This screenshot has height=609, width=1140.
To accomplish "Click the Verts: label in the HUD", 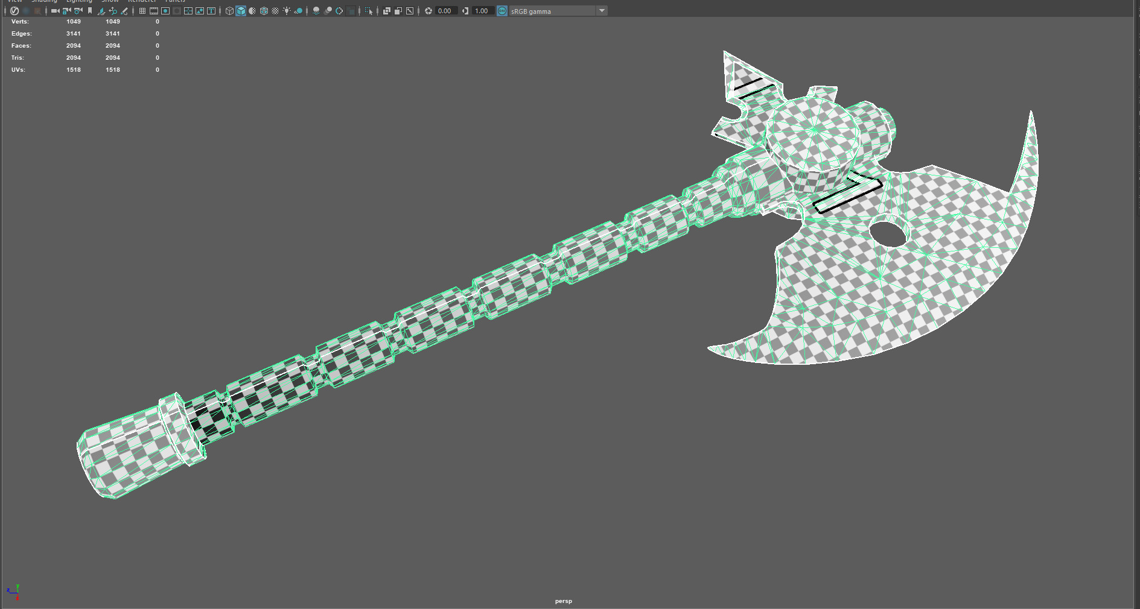I will [x=20, y=21].
